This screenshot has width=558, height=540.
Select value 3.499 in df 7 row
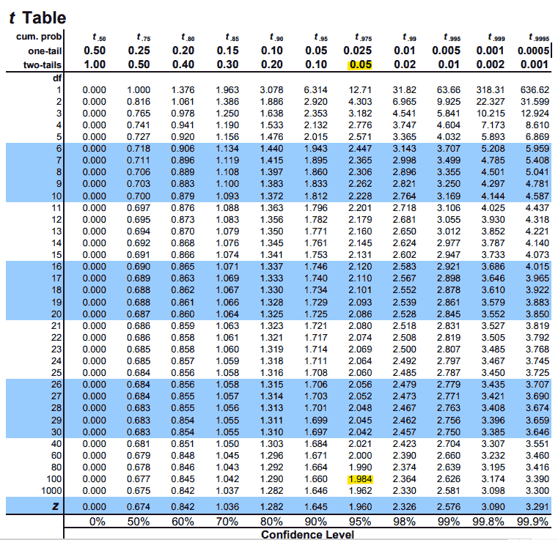pyautogui.click(x=449, y=160)
